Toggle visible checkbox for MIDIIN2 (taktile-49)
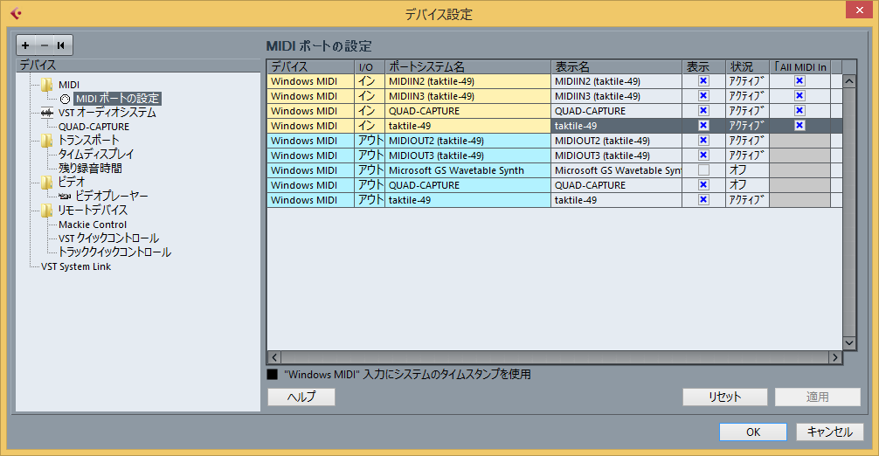This screenshot has height=456, width=879. [703, 81]
